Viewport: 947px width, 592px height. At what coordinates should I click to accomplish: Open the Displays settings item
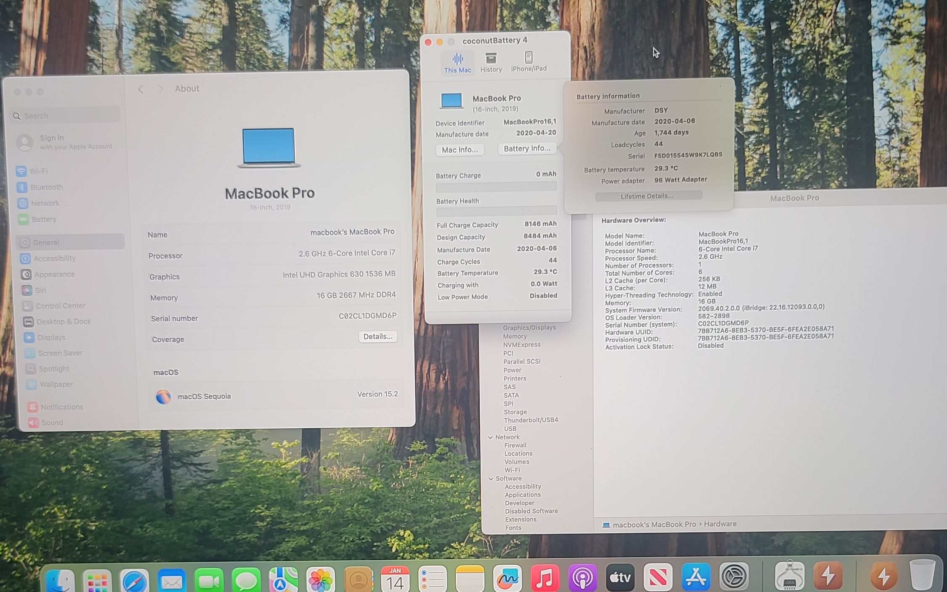click(51, 338)
